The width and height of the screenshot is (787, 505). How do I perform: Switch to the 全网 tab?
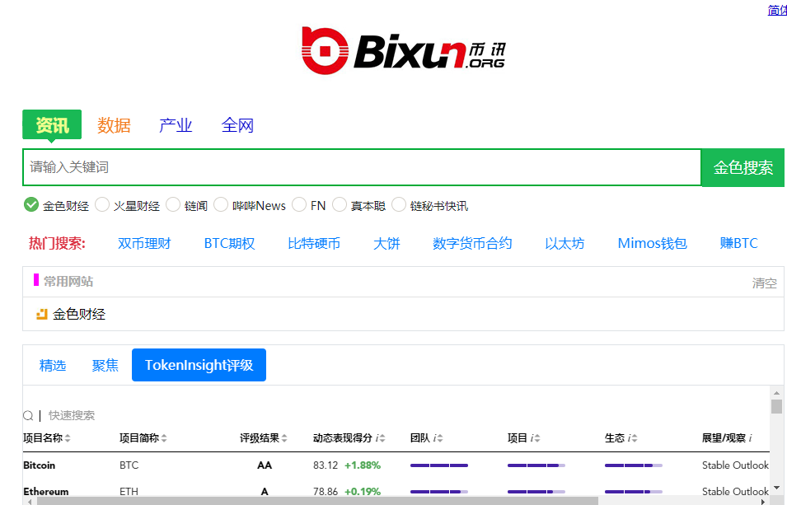[x=237, y=125]
